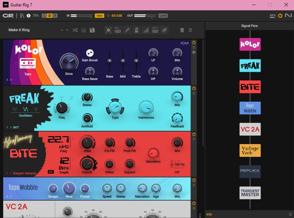Collapse the VC 2A module

click(194, 208)
